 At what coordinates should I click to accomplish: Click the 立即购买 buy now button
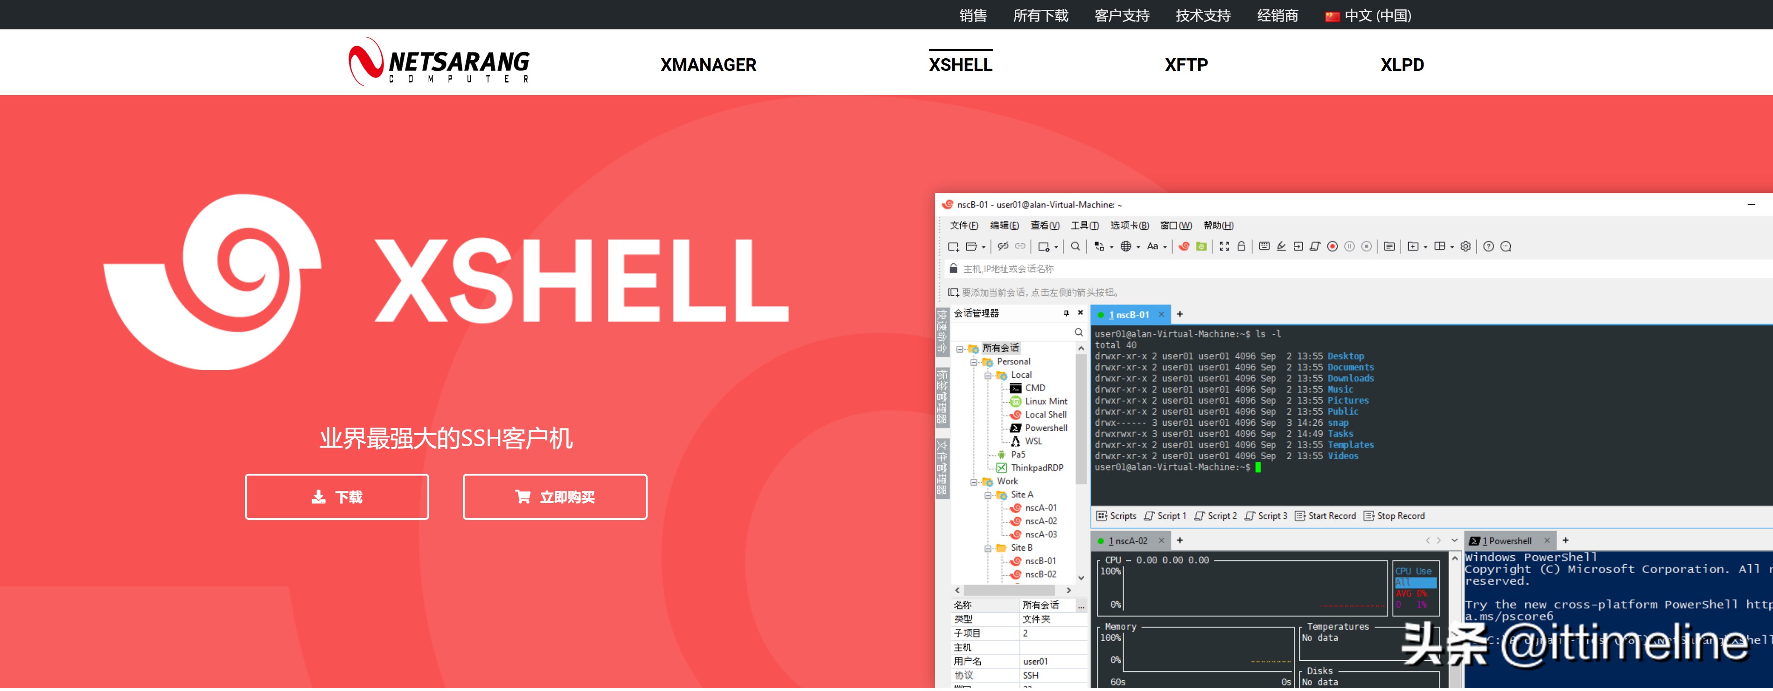pos(555,497)
